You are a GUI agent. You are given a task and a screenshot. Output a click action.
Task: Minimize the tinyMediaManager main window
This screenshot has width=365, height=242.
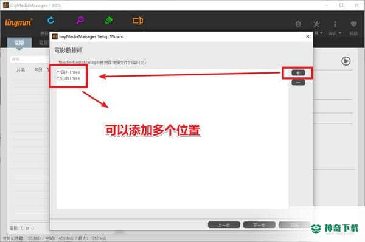coord(326,5)
